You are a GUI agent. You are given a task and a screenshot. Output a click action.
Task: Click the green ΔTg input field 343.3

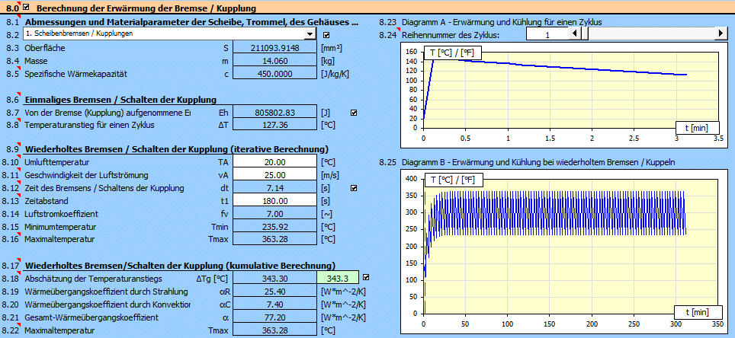point(338,278)
